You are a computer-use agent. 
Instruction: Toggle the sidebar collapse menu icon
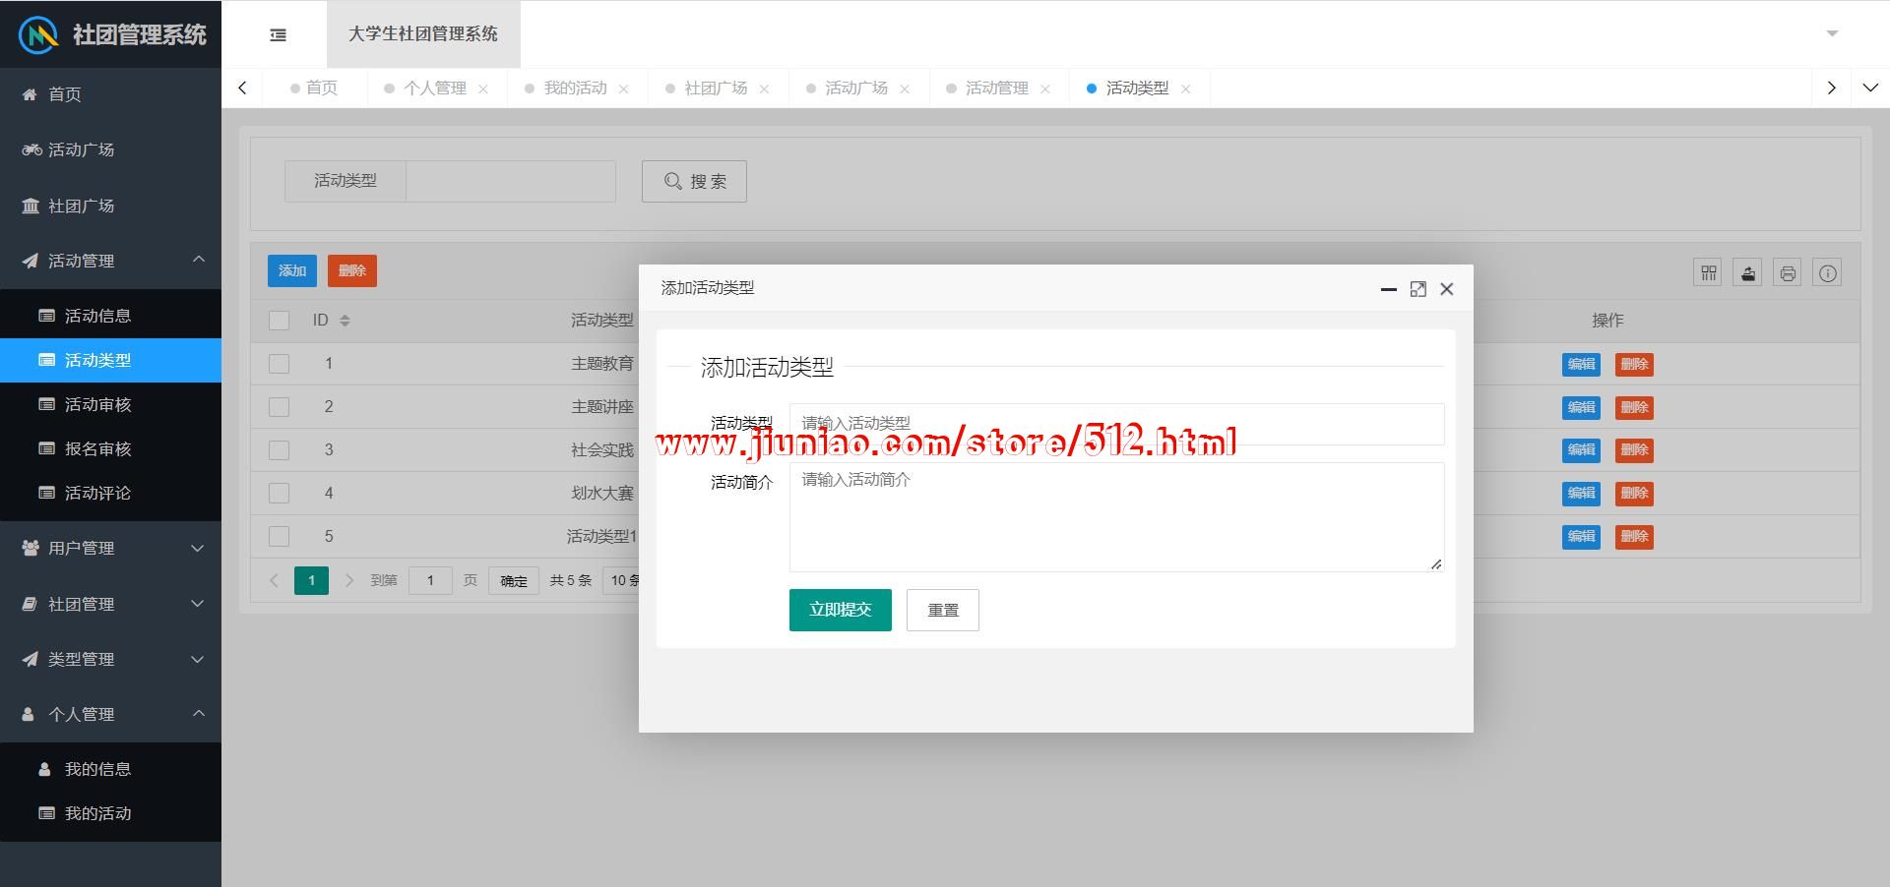coord(279,34)
